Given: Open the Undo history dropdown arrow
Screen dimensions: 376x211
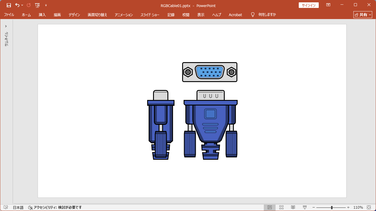Looking at the screenshot, I should (x=22, y=5).
